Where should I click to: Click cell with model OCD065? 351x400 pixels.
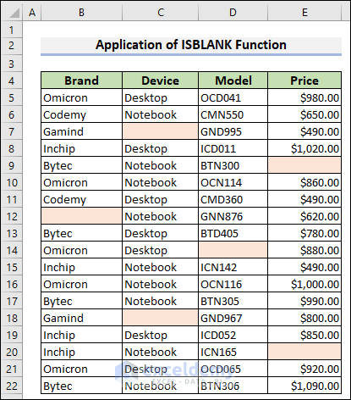click(x=233, y=369)
